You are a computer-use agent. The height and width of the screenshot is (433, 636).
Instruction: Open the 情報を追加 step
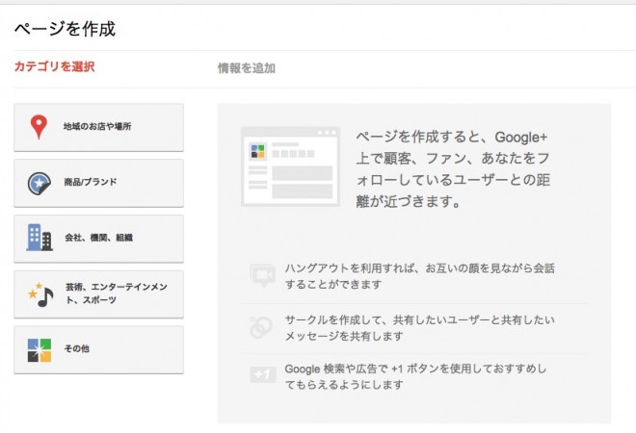tap(247, 68)
